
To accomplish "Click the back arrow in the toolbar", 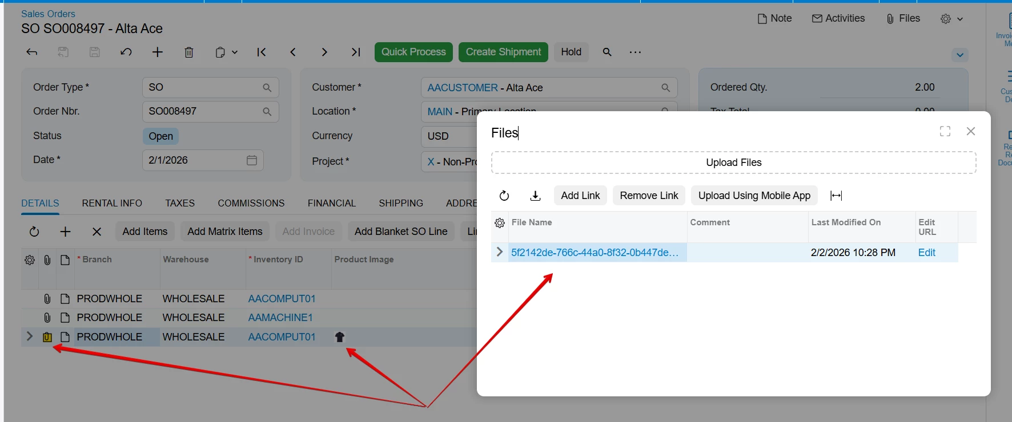I will coord(32,52).
